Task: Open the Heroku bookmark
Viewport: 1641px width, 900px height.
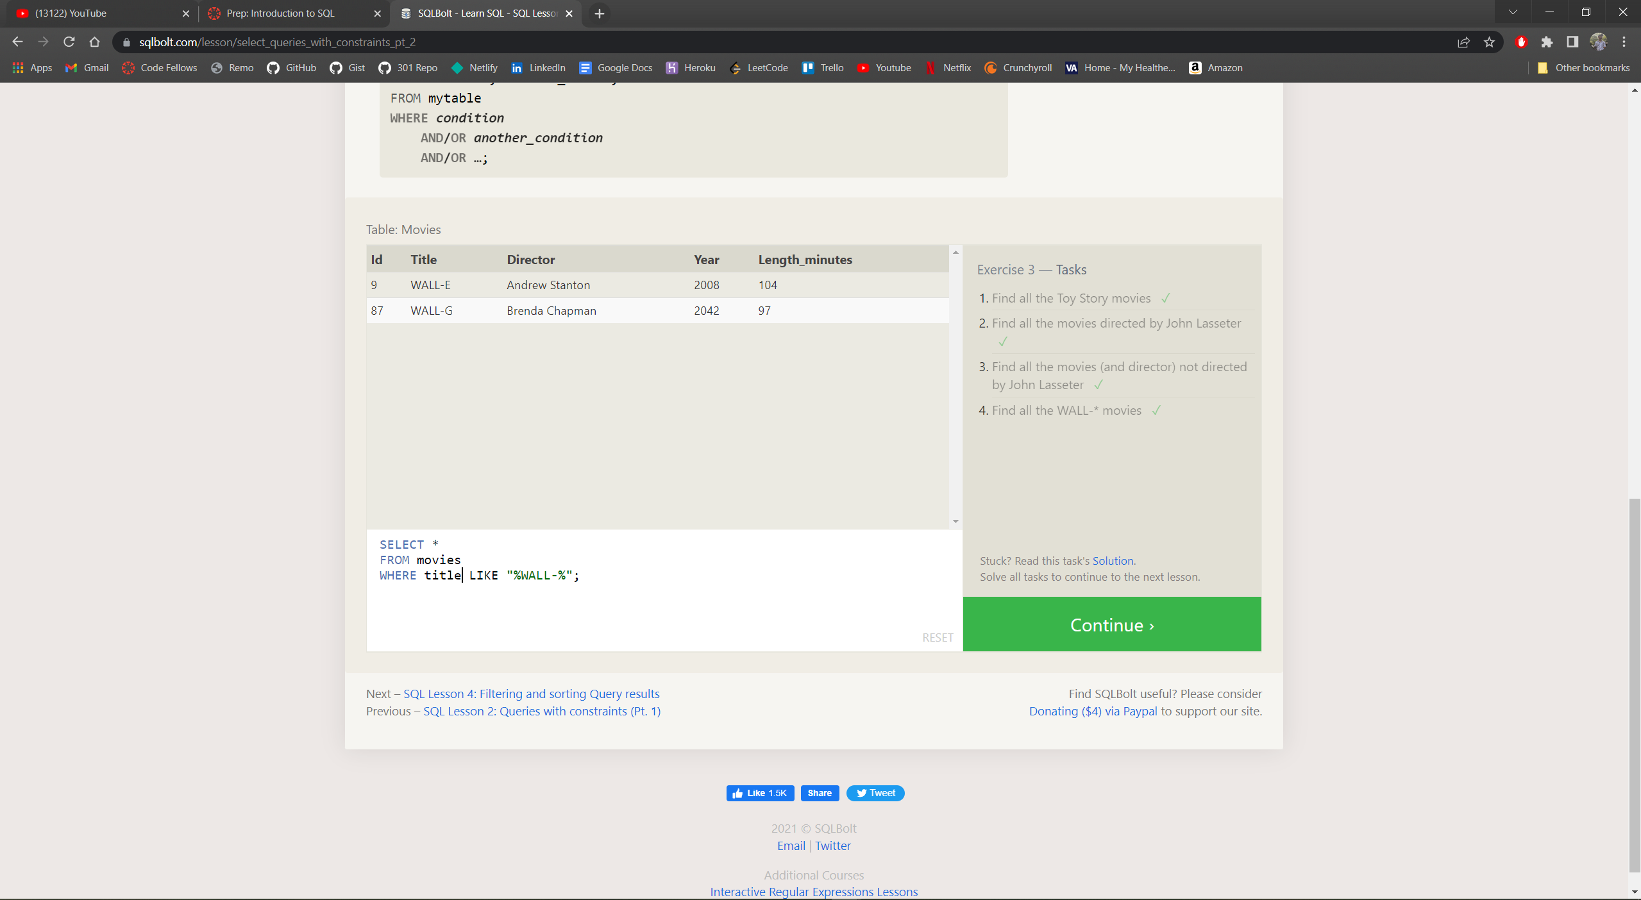Action: [x=691, y=67]
